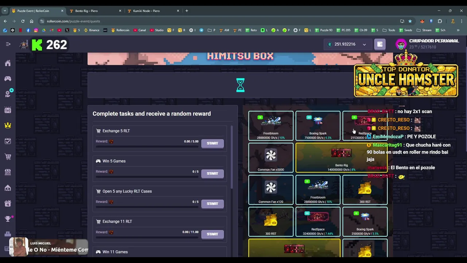Screen dimensions: 467x263
Task: Open the Home sidebar icon
Action: point(8,63)
